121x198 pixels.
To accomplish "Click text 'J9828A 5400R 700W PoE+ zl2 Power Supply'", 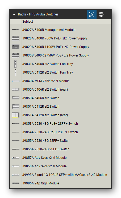I will [55, 38].
